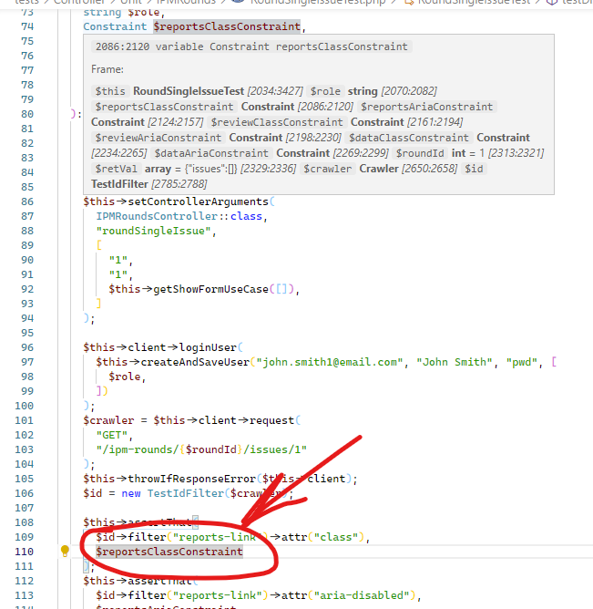
Task: Click the $dataClassConstraint chip in the tooltip
Action: [x=408, y=138]
